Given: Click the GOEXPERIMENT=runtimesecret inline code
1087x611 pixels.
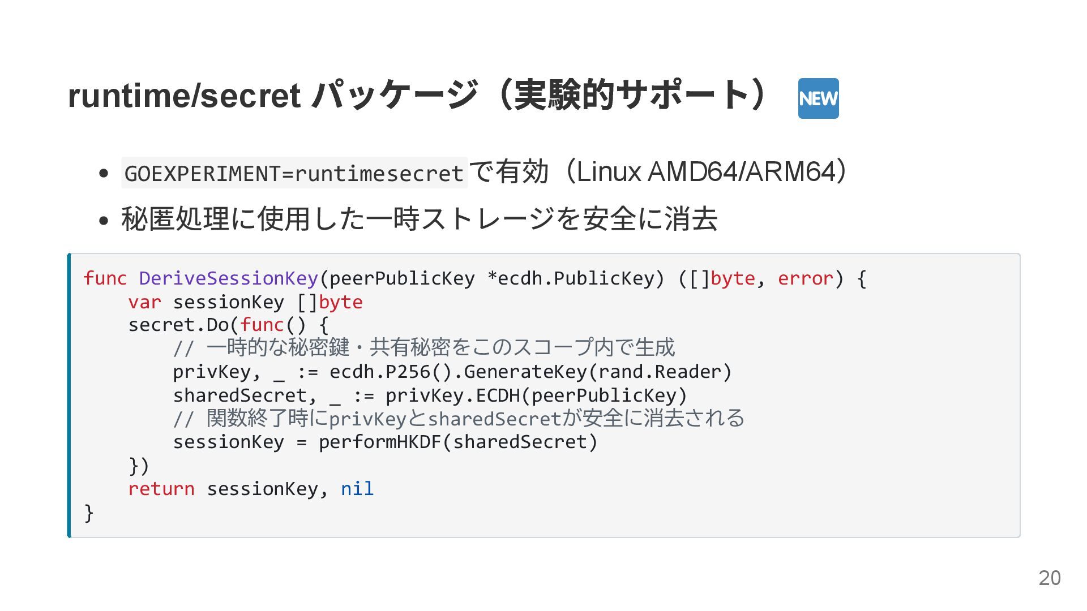Looking at the screenshot, I should [294, 173].
